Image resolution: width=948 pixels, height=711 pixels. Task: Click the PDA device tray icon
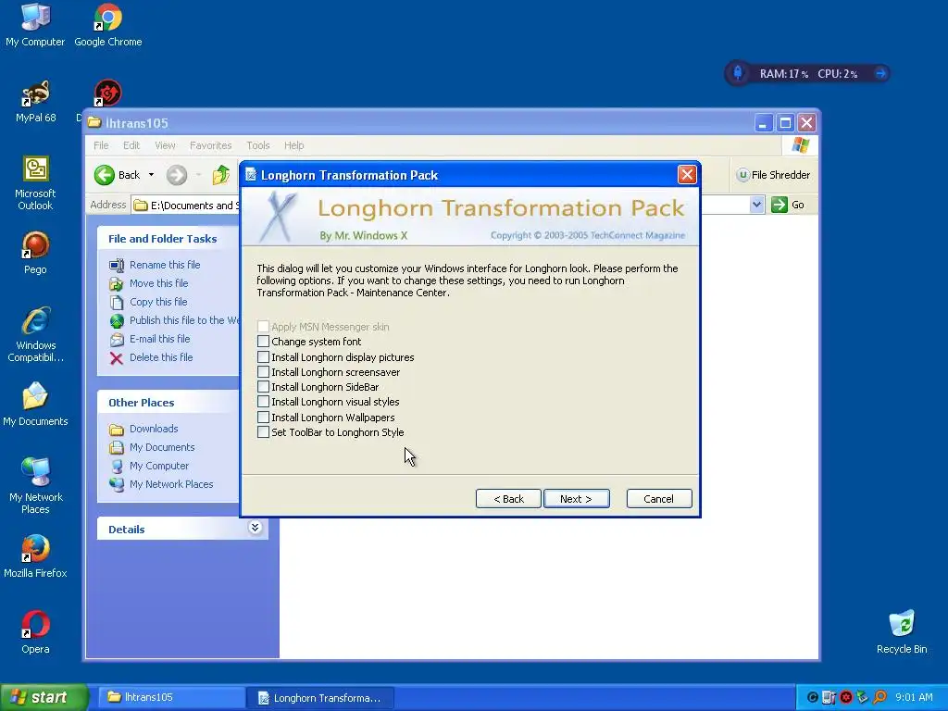829,697
